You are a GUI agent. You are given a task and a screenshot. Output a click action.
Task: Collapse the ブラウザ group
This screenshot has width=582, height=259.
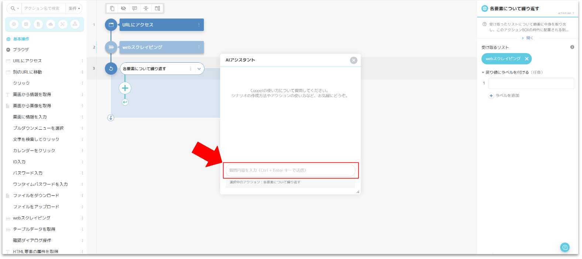8,50
